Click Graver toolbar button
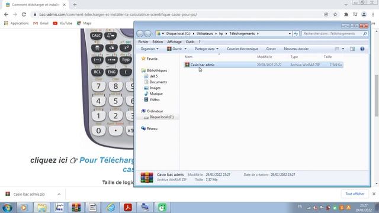The width and height of the screenshot is (379, 213). tap(271, 49)
